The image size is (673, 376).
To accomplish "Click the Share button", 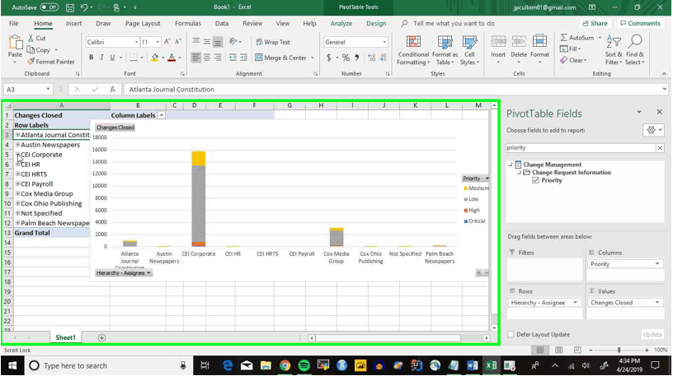I will click(595, 24).
